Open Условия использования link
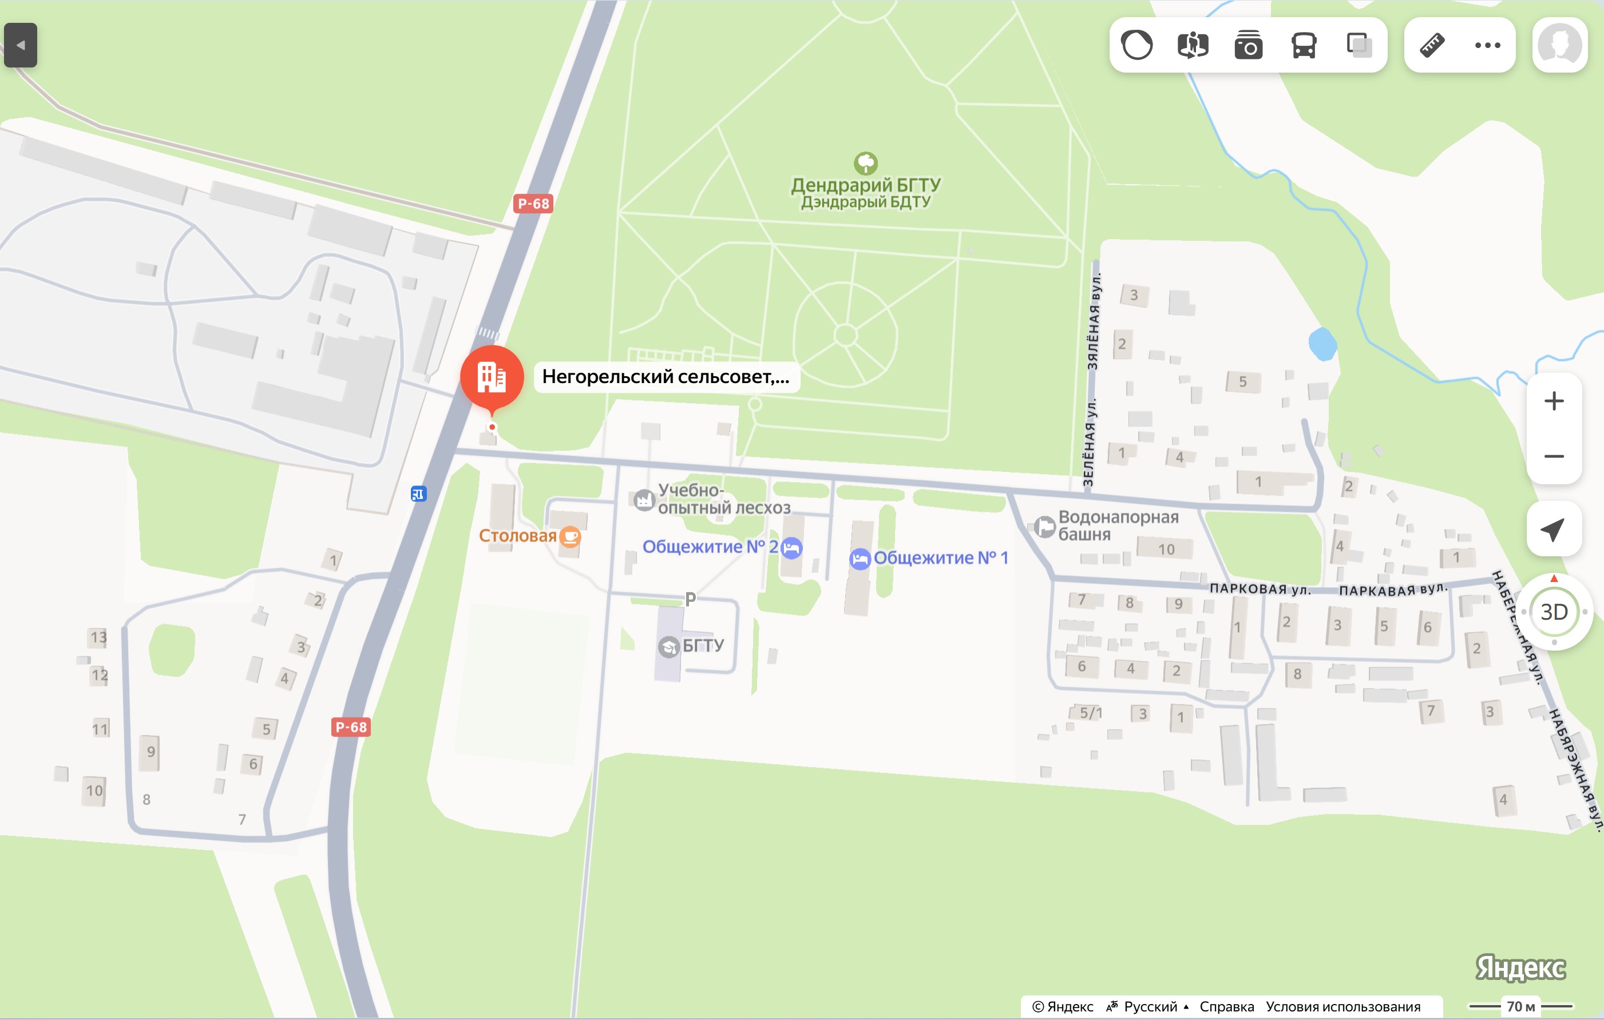Screen dimensions: 1604x1020 click(1343, 1007)
